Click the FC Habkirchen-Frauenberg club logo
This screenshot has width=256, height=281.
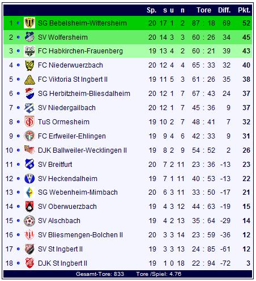coord(29,51)
